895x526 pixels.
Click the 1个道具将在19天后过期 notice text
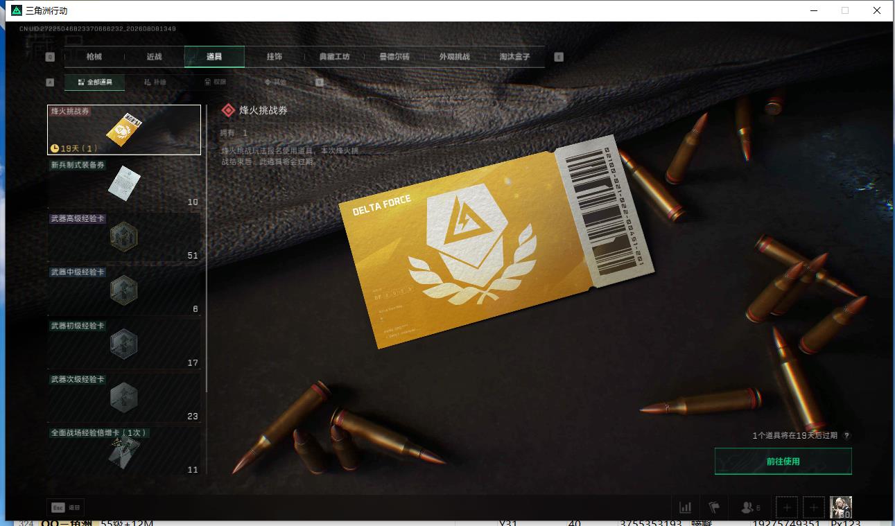click(794, 436)
